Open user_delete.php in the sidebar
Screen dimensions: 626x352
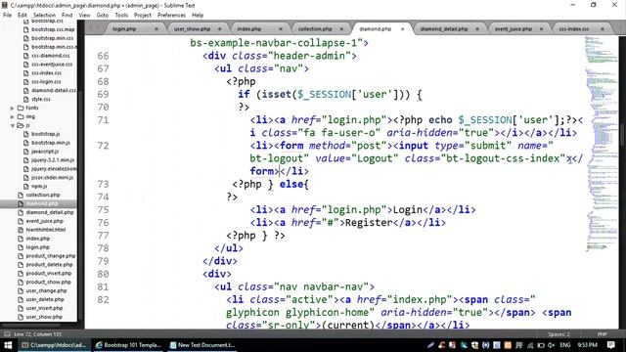(45, 299)
